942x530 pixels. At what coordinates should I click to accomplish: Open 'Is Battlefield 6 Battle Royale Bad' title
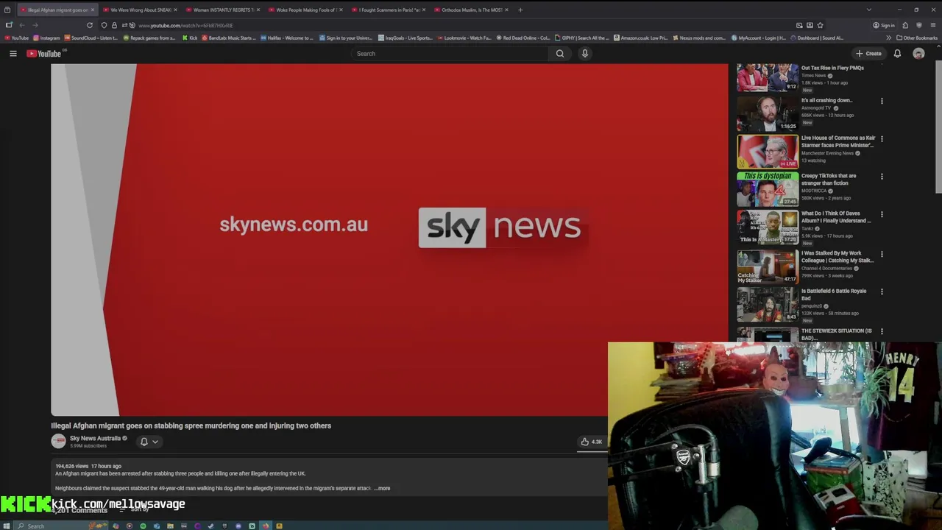tap(834, 294)
